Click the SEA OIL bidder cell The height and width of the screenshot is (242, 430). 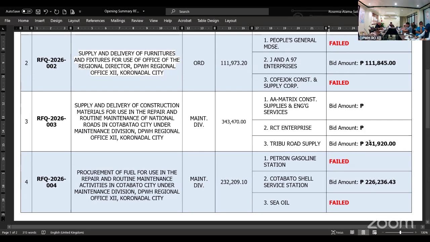pos(289,203)
